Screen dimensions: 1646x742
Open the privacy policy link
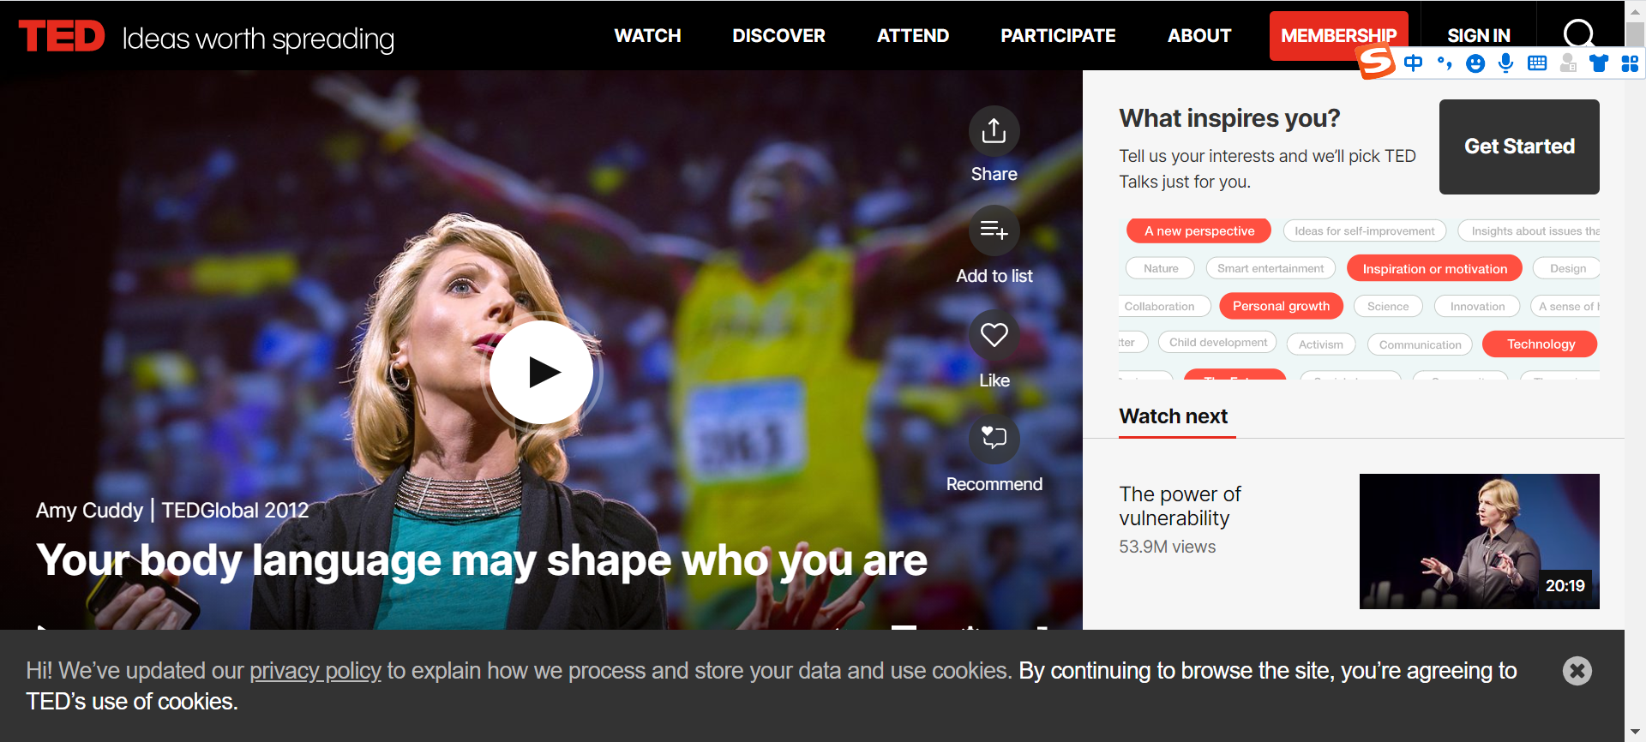pyautogui.click(x=315, y=670)
